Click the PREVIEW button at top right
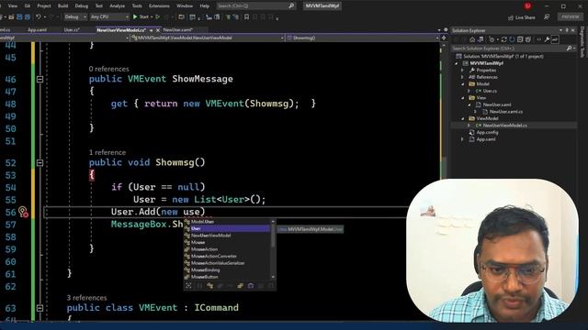 571,16
